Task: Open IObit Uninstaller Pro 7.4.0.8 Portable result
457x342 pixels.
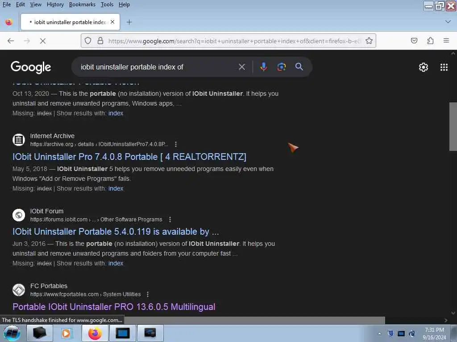Action: [x=129, y=157]
